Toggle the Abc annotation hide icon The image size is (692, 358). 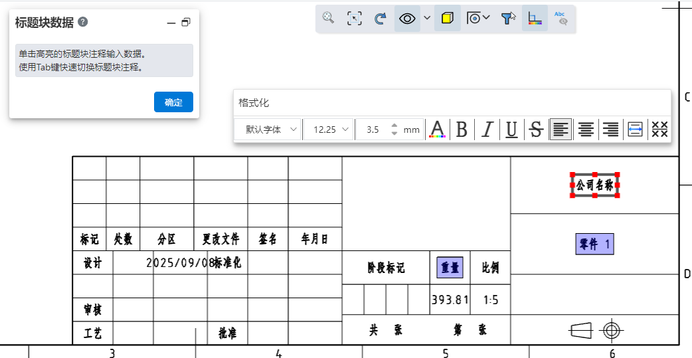(561, 19)
